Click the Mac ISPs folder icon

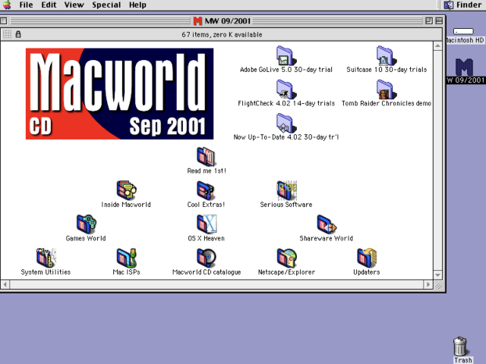pyautogui.click(x=126, y=258)
